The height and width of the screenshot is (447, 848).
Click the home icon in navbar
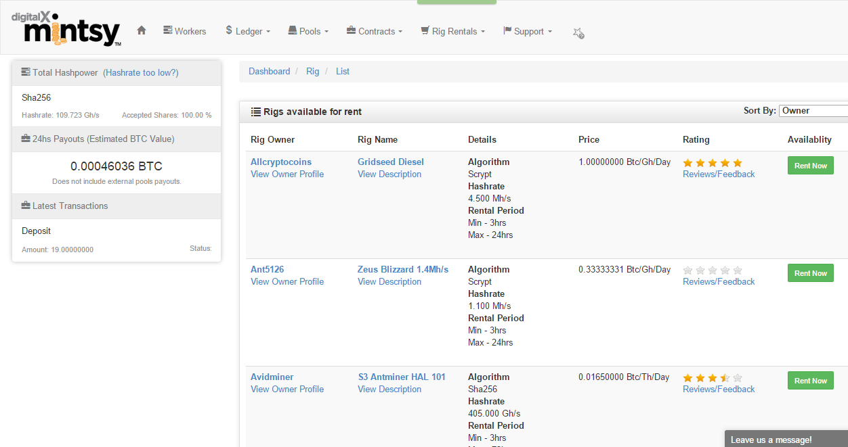coord(142,30)
